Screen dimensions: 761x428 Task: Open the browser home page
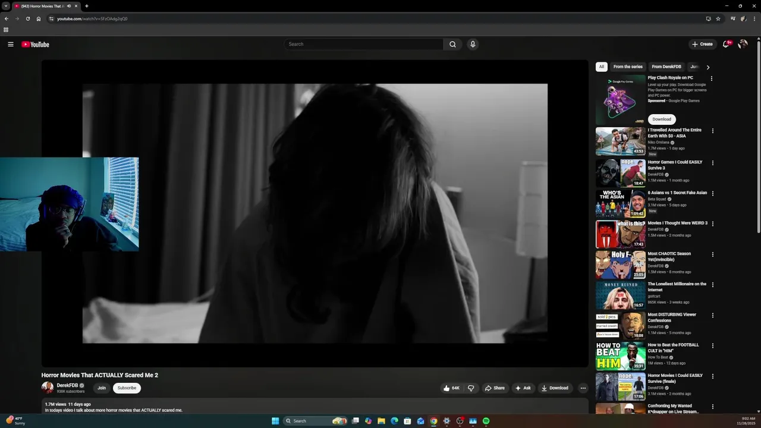(x=39, y=18)
